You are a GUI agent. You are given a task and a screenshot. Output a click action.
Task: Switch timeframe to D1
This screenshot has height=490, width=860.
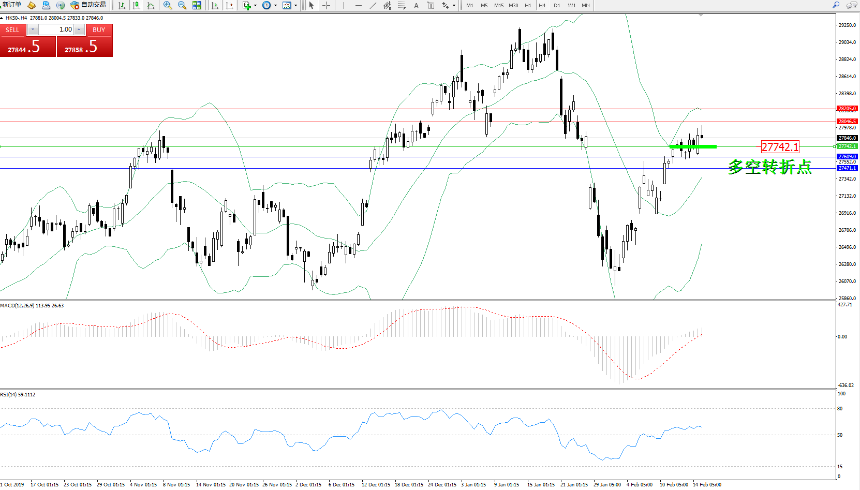[x=557, y=5]
